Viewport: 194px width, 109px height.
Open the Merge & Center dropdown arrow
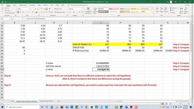click(66, 12)
